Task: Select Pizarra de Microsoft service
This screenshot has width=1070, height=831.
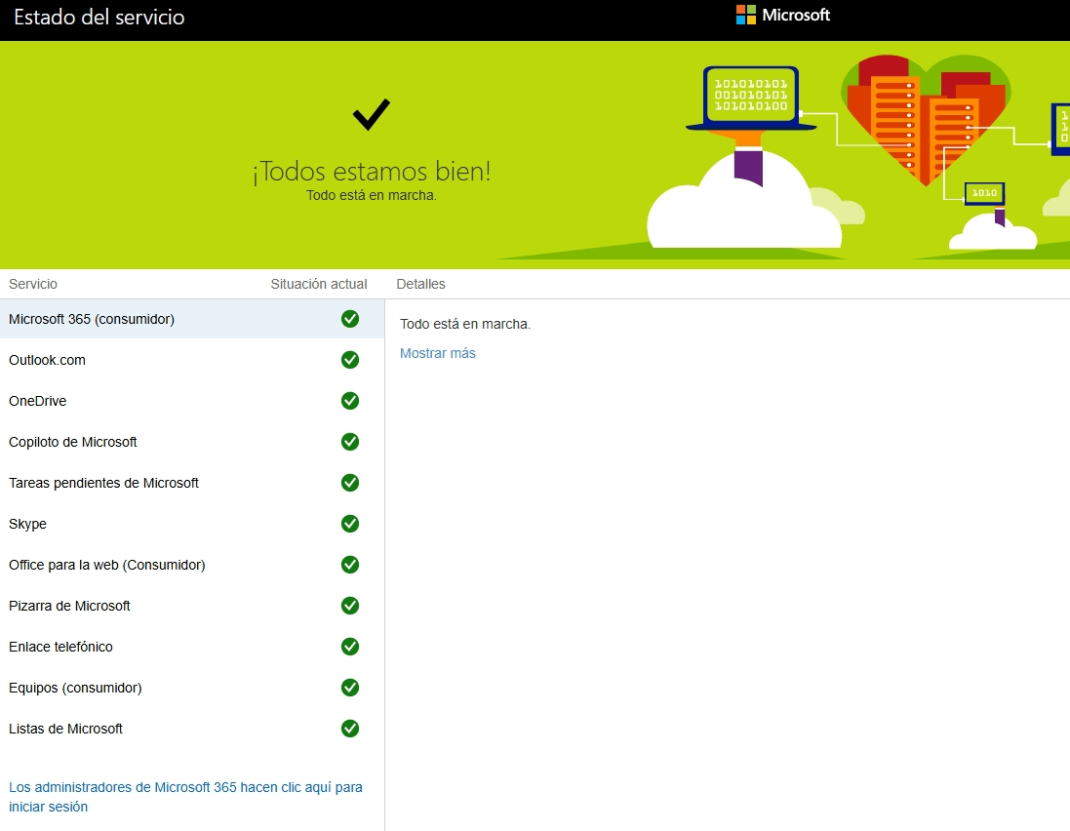Action: [192, 605]
